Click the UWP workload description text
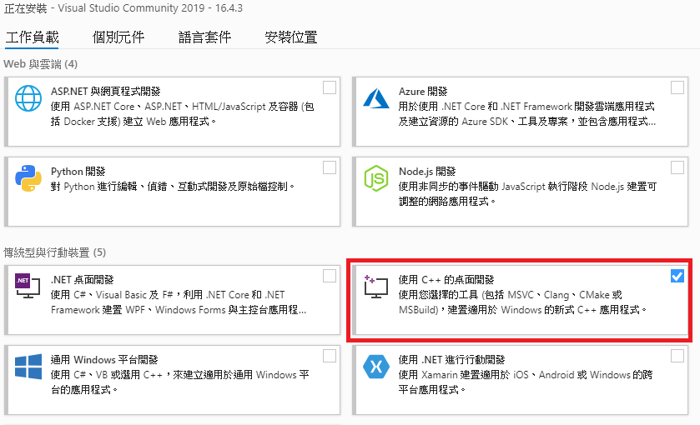The width and height of the screenshot is (700, 425). [x=180, y=382]
